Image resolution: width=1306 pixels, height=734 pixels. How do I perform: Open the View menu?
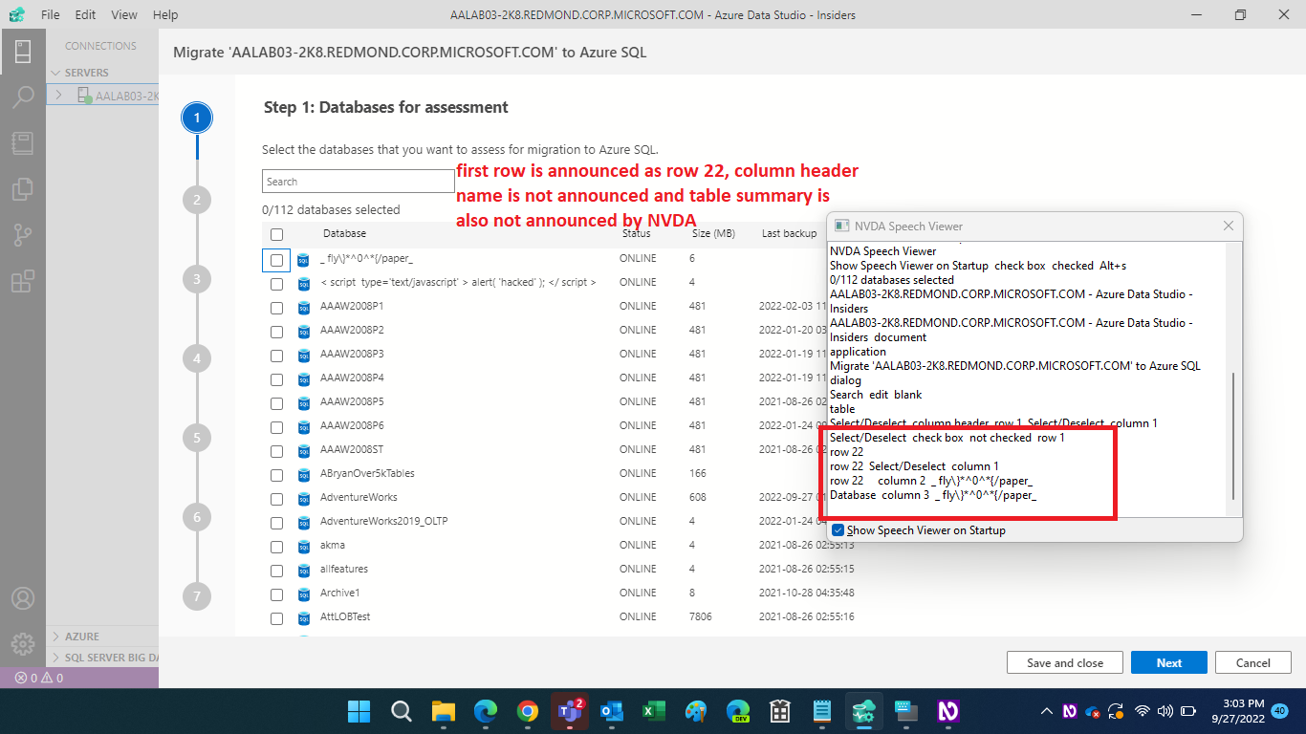pyautogui.click(x=124, y=14)
